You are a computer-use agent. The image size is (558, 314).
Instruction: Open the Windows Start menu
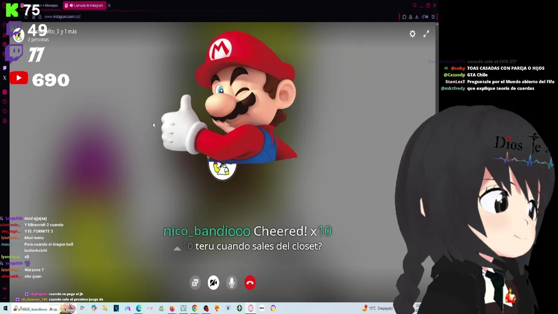[5, 308]
